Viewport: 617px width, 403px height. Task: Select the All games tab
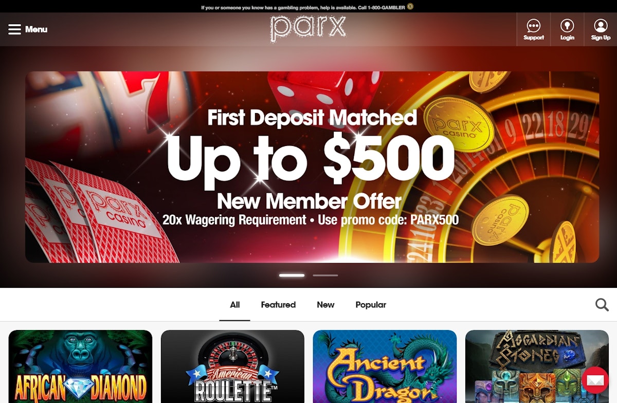click(235, 305)
